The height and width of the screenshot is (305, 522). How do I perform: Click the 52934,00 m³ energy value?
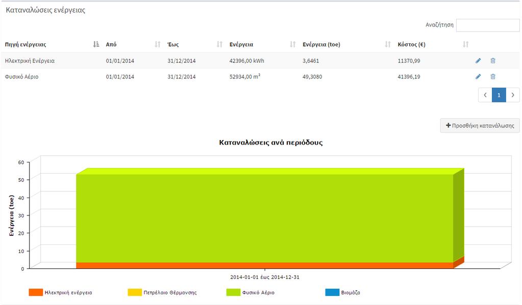pos(245,77)
